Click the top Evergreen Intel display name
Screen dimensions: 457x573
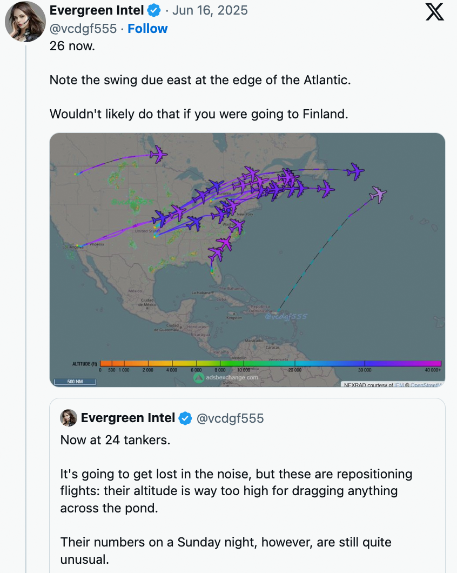[97, 10]
